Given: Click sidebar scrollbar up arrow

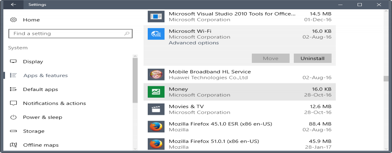Looking at the screenshot, I should (135, 56).
